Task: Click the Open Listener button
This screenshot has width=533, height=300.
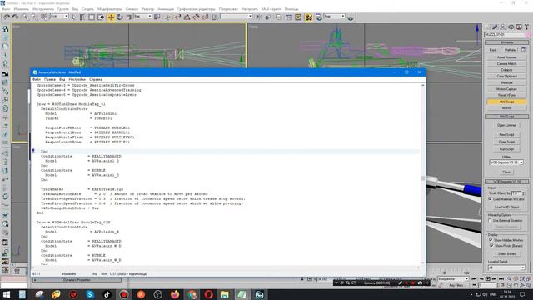Action: click(506, 125)
